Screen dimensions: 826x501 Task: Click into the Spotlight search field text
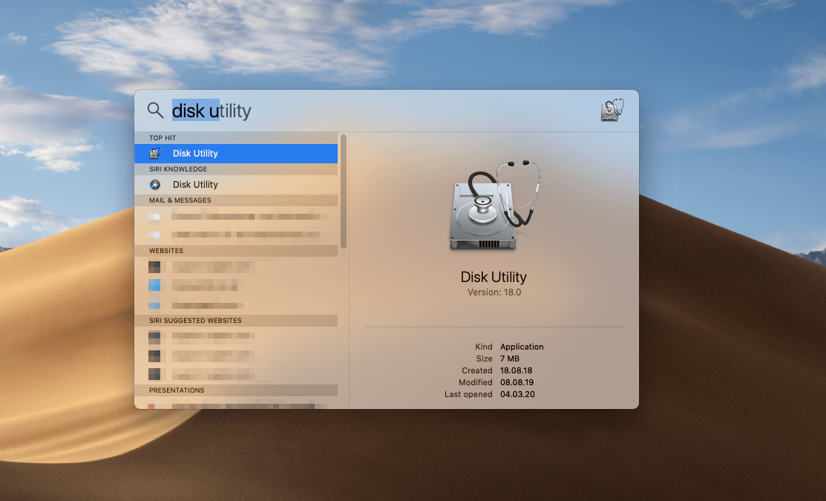point(212,111)
